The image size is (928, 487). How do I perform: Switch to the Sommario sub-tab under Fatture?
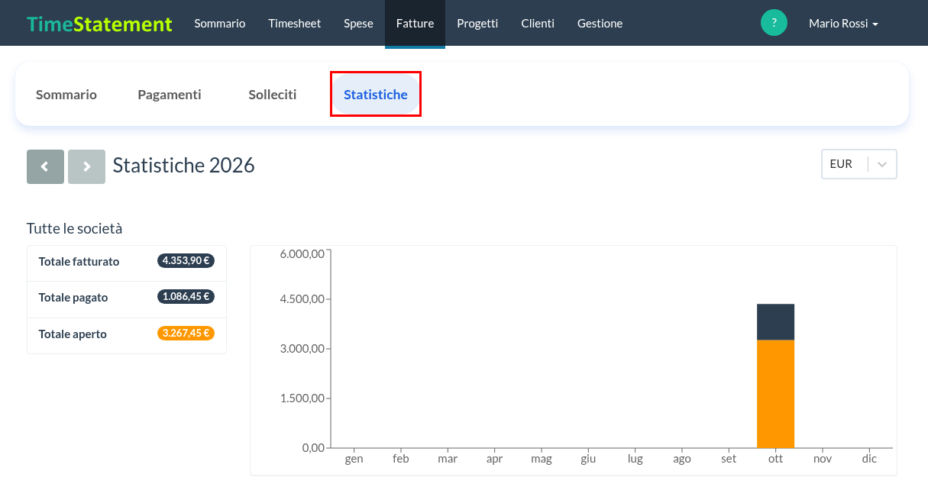click(x=66, y=95)
